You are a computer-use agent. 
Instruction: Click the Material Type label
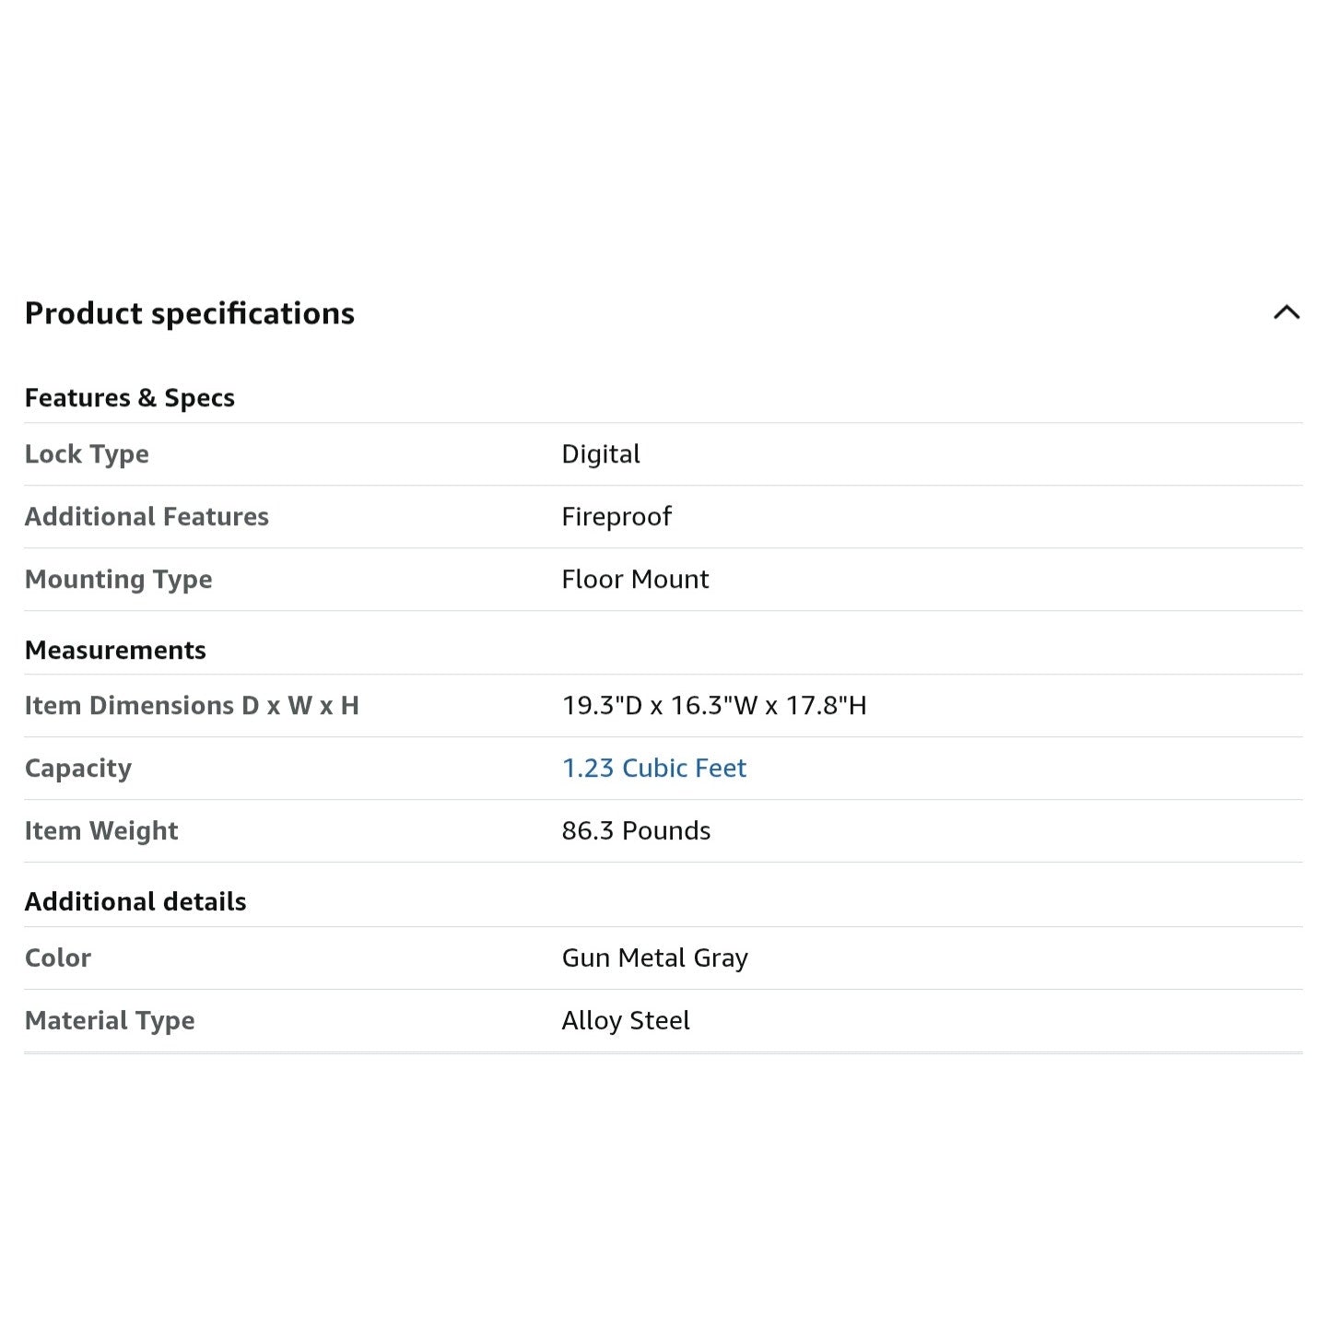click(x=110, y=1021)
